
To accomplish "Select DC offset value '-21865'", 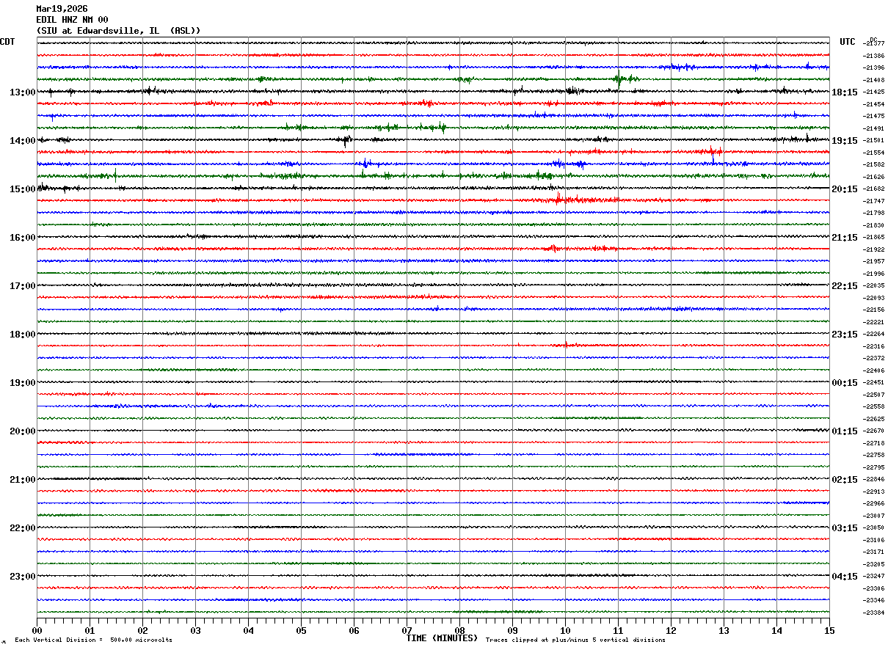I will (x=874, y=237).
